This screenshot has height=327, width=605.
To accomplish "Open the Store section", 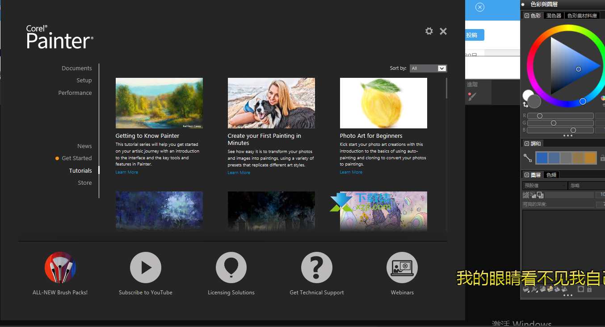I will point(85,183).
